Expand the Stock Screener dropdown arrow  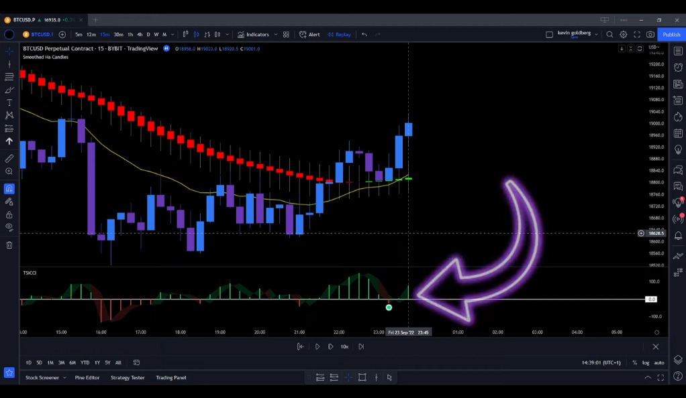click(x=64, y=377)
